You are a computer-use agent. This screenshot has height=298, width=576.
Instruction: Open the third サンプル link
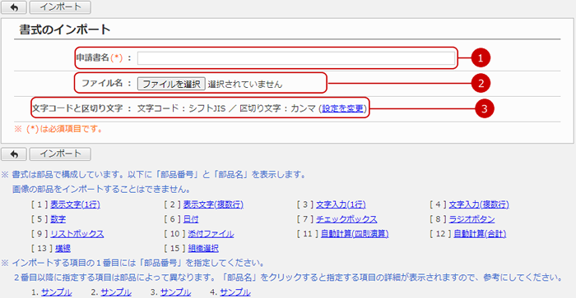click(175, 292)
